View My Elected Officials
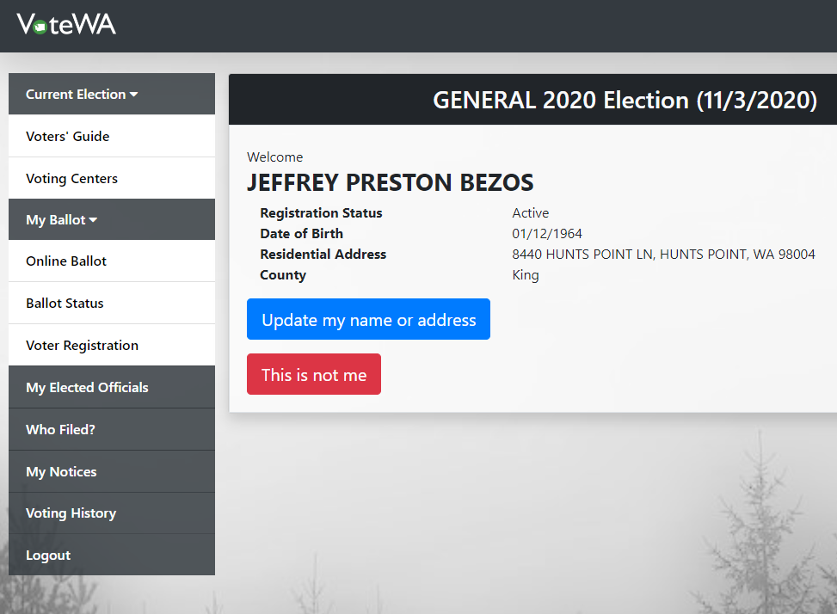The width and height of the screenshot is (837, 614). (x=112, y=387)
